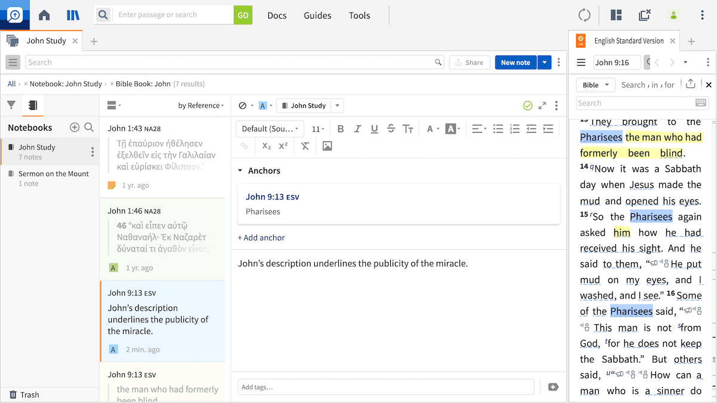Image resolution: width=717 pixels, height=403 pixels.
Task: Click the Add tags input field
Action: tap(385, 387)
